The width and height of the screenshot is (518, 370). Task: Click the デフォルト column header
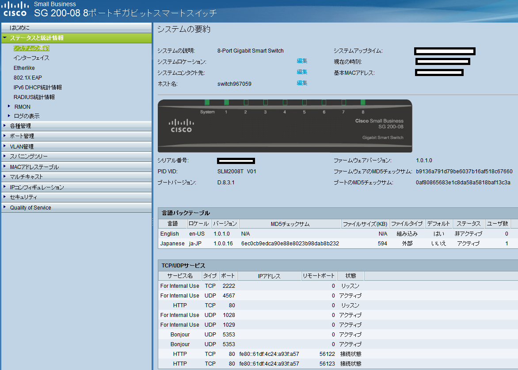(438, 224)
